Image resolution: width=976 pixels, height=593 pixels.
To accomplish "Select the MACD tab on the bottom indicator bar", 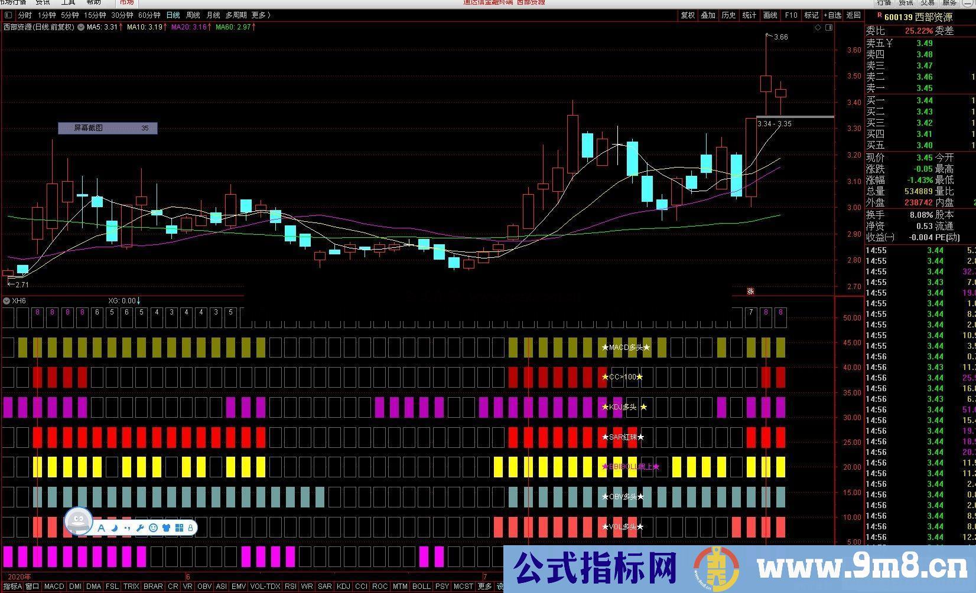I will click(54, 587).
